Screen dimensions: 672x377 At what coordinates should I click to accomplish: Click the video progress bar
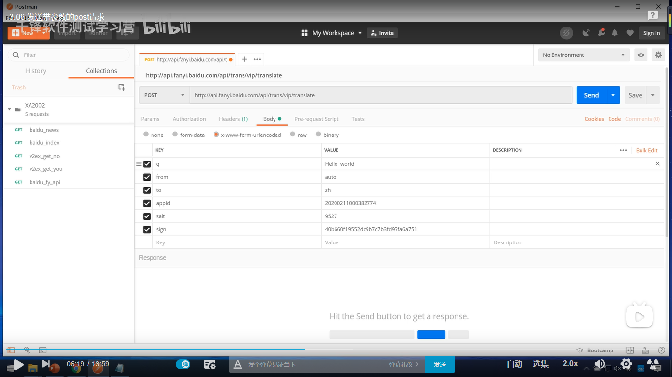tap(336, 349)
